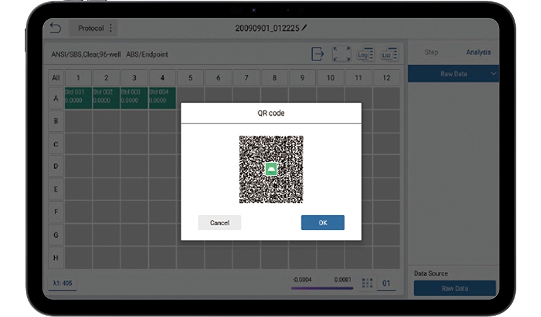The height and width of the screenshot is (317, 541).
Task: Click the green center icon in QR code
Action: click(x=271, y=169)
